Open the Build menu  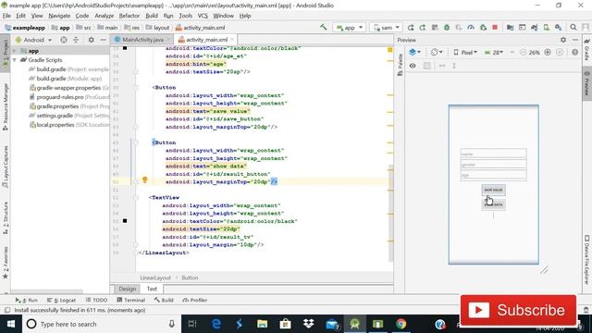[152, 16]
